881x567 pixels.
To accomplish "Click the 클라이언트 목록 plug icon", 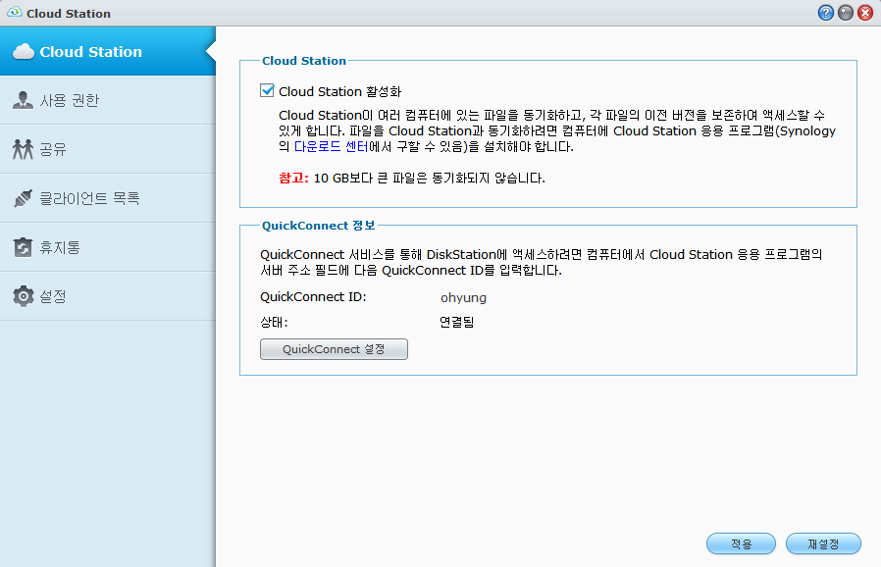I will click(x=23, y=198).
